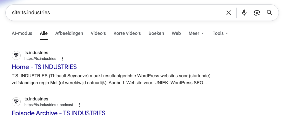Switch to the AI-modus tab

click(22, 33)
